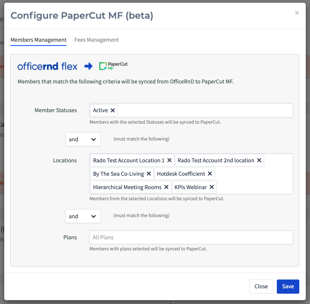
Task: Focus the Locations multi-select field
Action: click(191, 173)
